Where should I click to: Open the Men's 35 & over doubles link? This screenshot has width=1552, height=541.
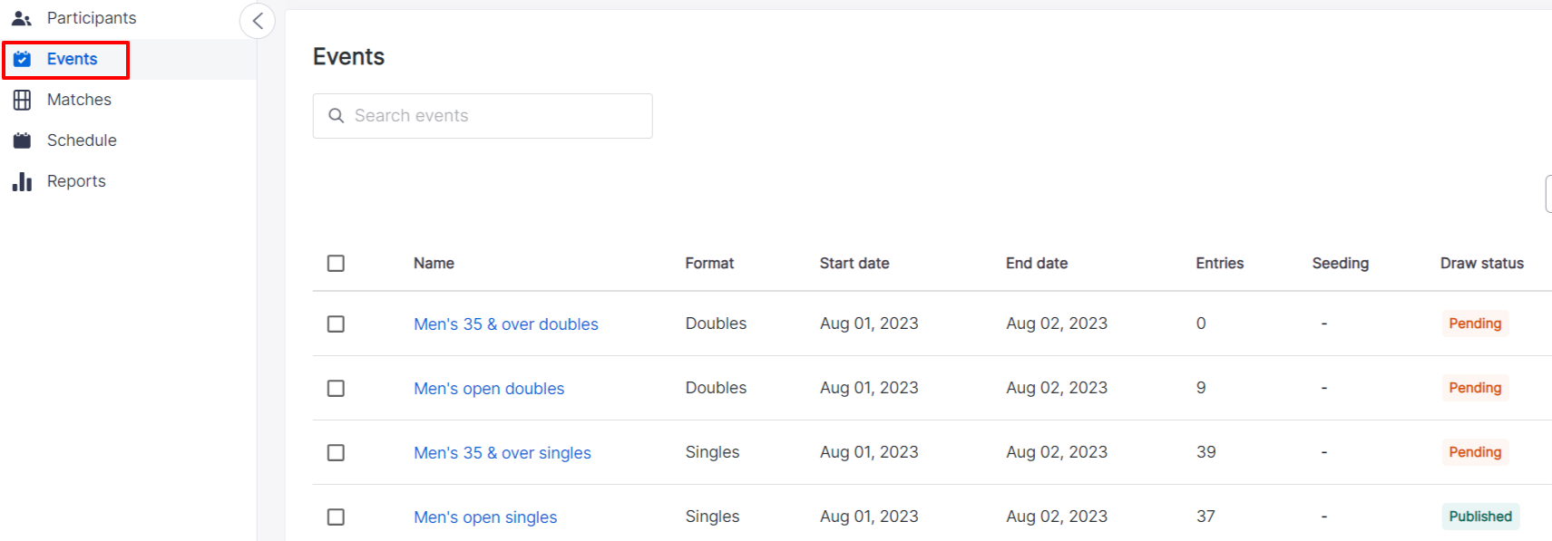tap(506, 324)
